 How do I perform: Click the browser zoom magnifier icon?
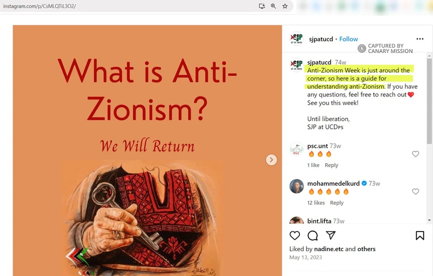click(273, 6)
